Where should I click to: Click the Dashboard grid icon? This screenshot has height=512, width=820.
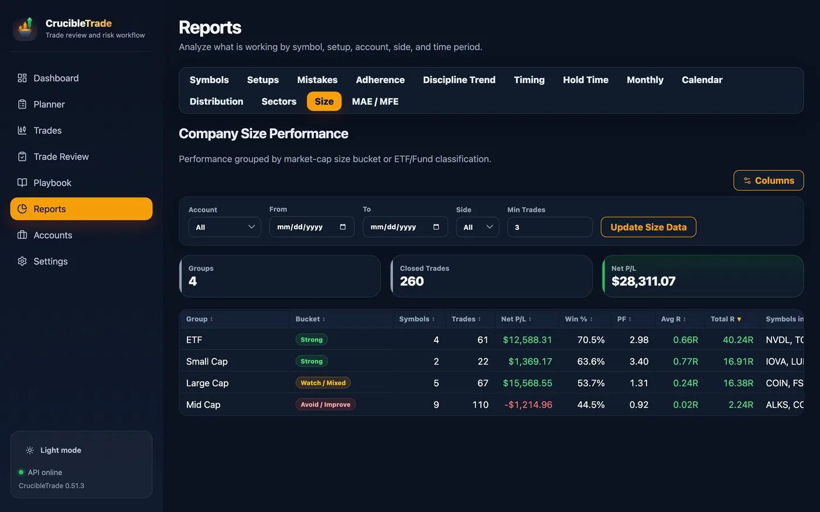pos(22,78)
